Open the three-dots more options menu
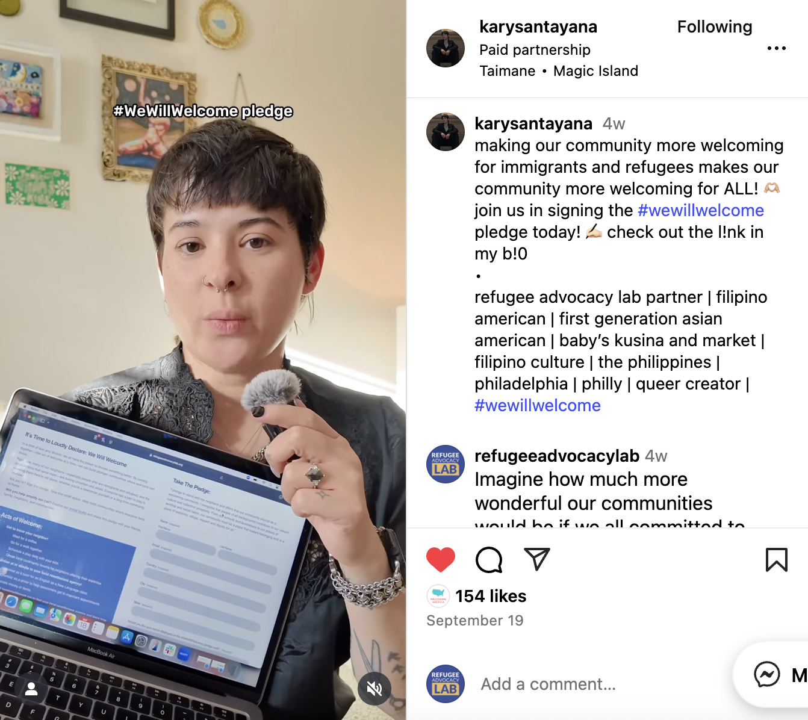The image size is (808, 720). pos(777,48)
